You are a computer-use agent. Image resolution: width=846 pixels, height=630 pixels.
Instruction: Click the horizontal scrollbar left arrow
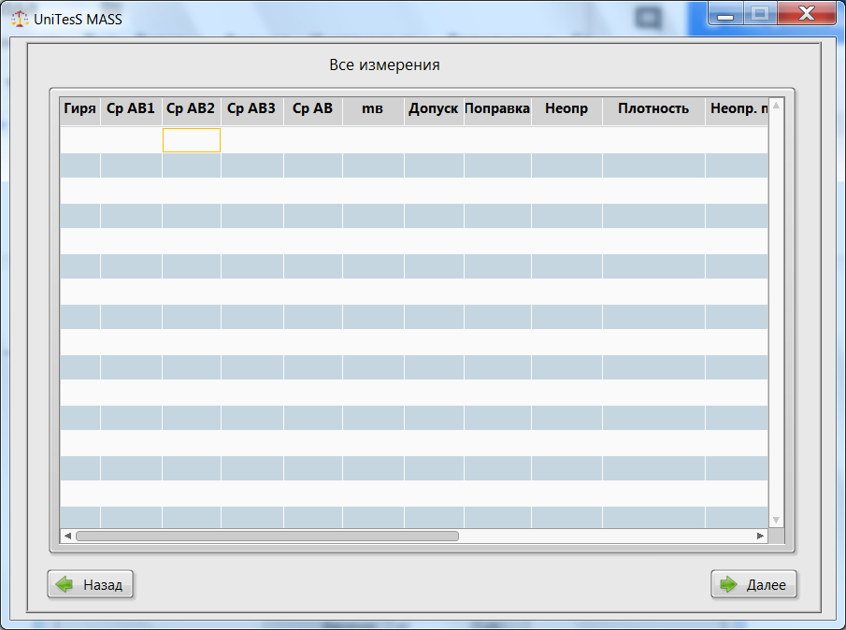point(67,537)
